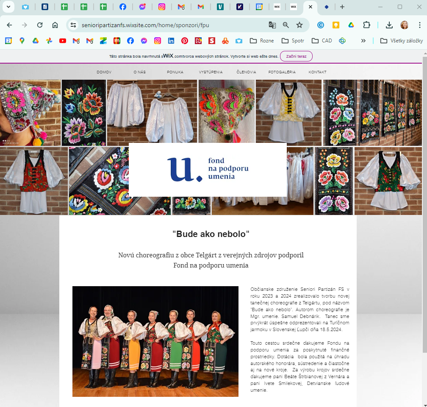The height and width of the screenshot is (407, 427).
Task: Open the zoom magnifier icon in address bar
Action: click(286, 25)
